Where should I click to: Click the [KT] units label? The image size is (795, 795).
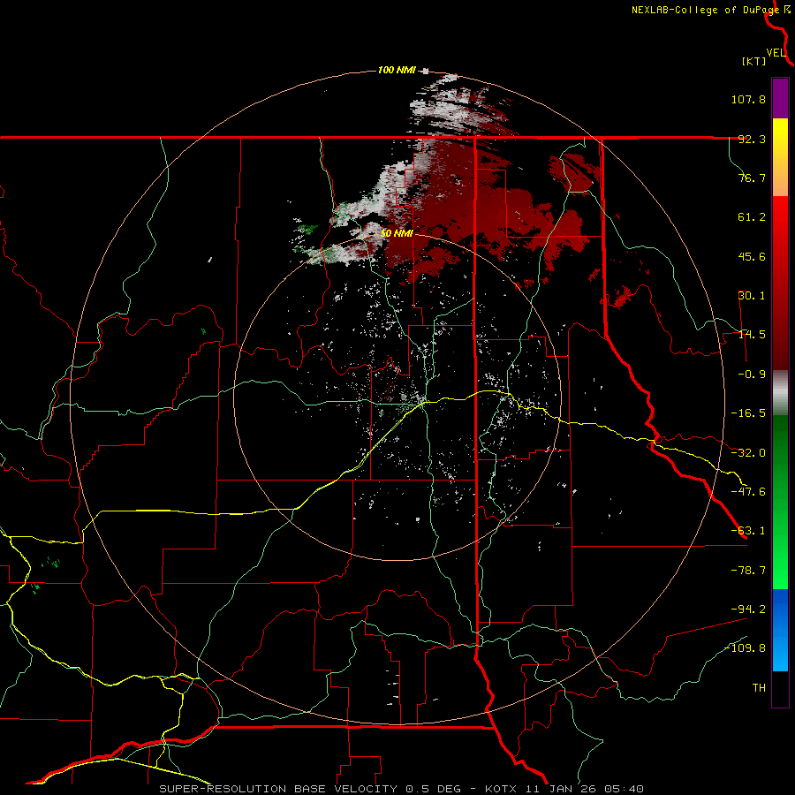coord(754,61)
